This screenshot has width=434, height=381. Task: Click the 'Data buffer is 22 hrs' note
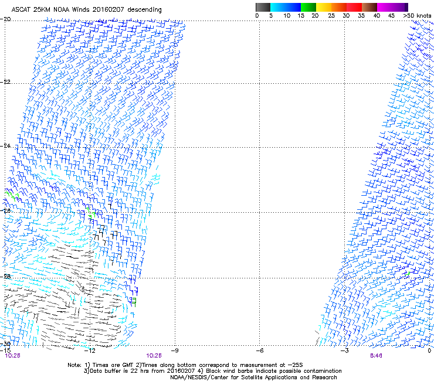[x=212, y=371]
